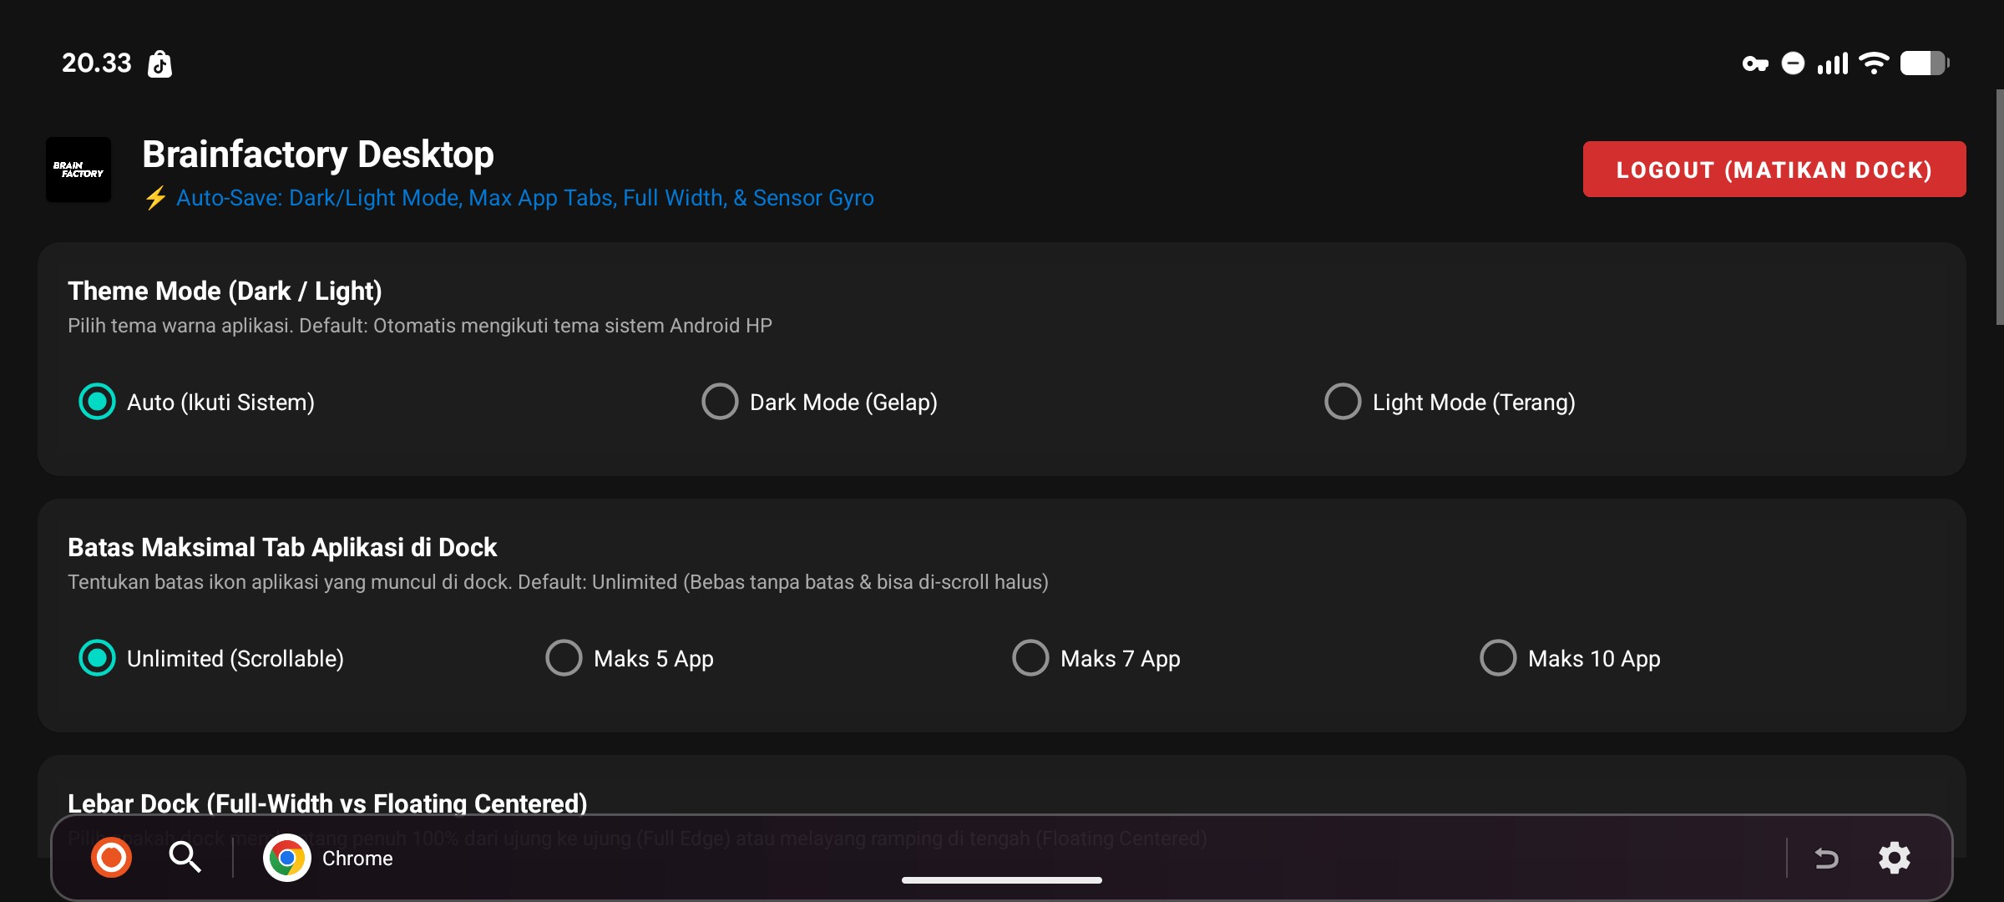
Task: Select Auto (Ikuti Sistem) theme option
Action: click(x=197, y=402)
